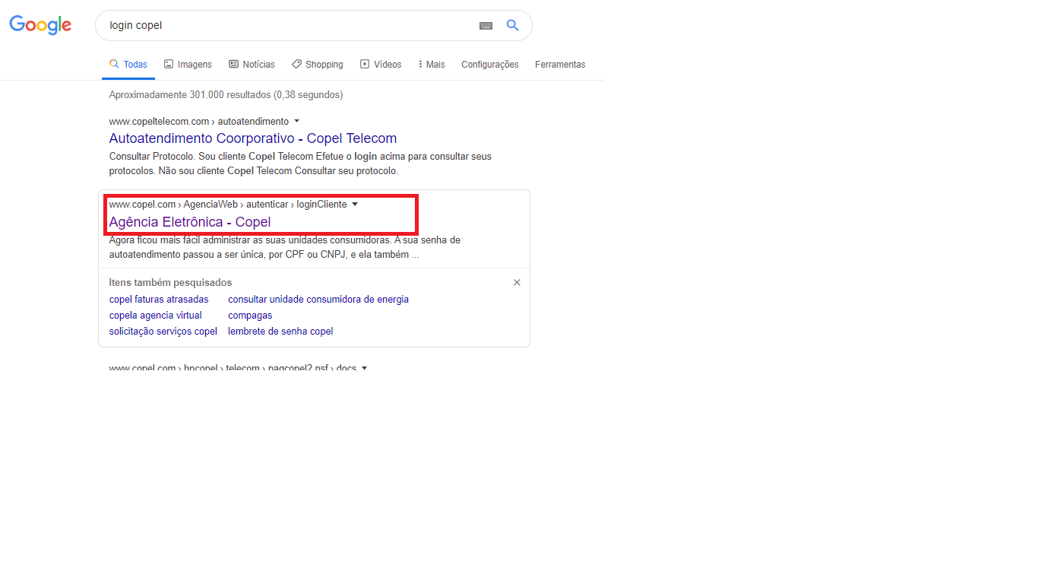The width and height of the screenshot is (1038, 584).
Task: Expand dropdown arrow next to copeltelecom.com URL
Action: 296,121
